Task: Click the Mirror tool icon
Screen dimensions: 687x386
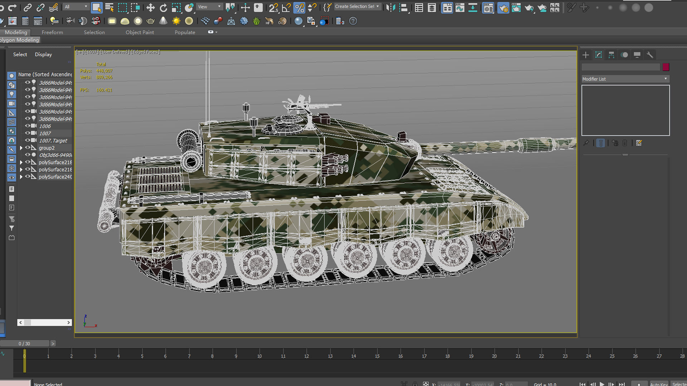Action: (391, 7)
